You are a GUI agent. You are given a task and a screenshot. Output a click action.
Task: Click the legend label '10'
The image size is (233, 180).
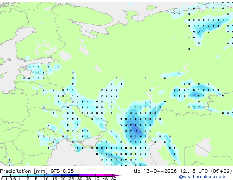46,179
